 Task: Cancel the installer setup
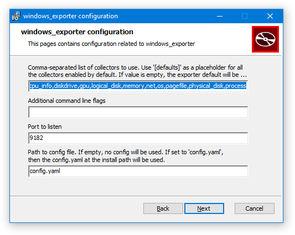point(255,208)
